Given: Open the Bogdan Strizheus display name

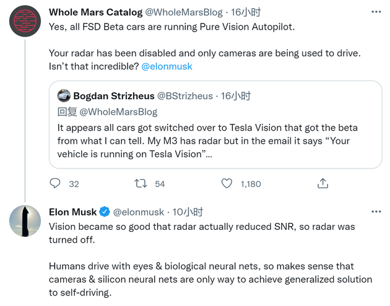Looking at the screenshot, I should (x=113, y=96).
